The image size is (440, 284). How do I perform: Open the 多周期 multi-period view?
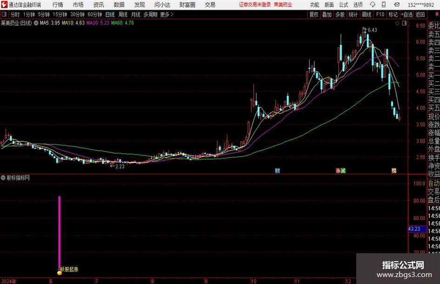pyautogui.click(x=150, y=14)
